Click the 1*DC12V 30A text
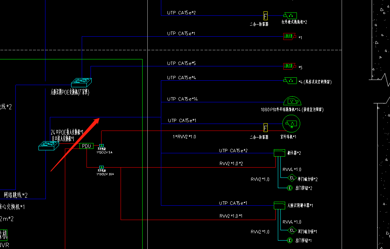Image resolution: width=390 pixels, height=249 pixels. pos(105,174)
